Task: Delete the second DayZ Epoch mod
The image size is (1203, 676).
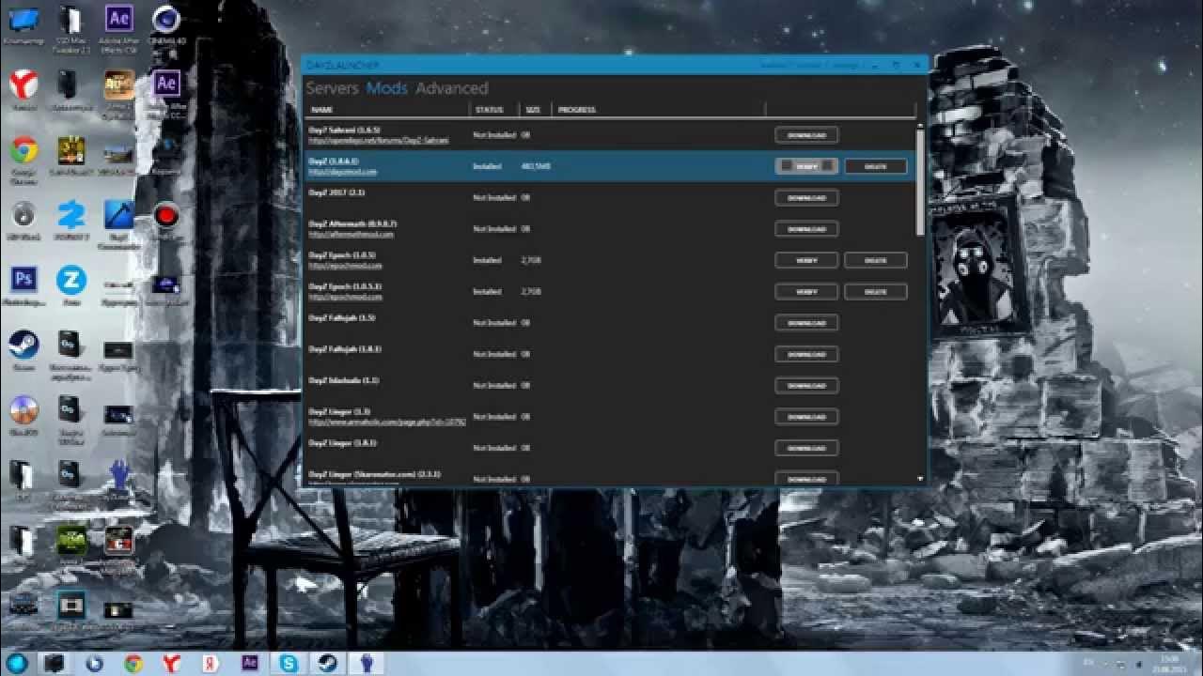Action: pyautogui.click(x=875, y=292)
